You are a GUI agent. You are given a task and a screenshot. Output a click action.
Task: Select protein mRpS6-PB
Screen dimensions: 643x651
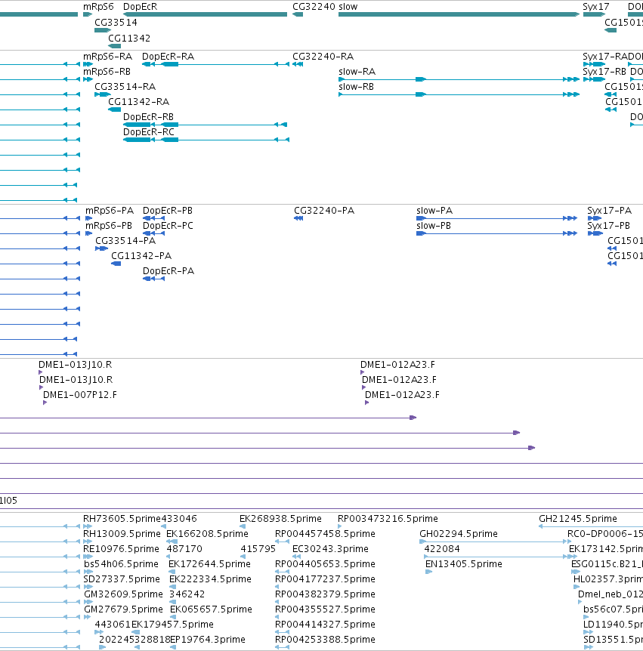[x=109, y=226]
